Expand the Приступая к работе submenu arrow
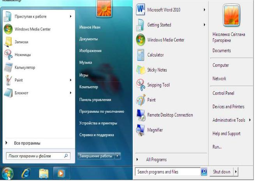260x195 pixels. click(x=70, y=16)
